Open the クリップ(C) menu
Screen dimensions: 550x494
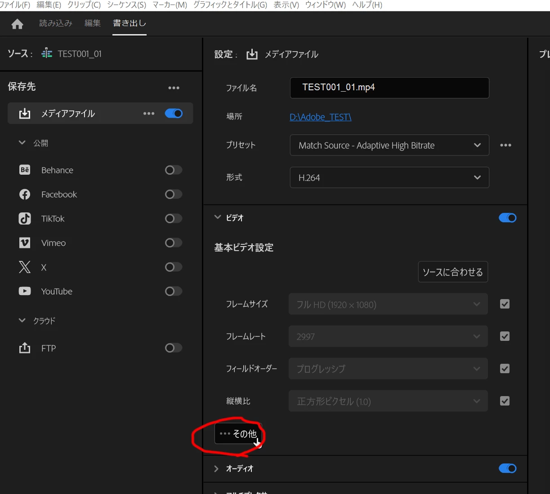(84, 5)
